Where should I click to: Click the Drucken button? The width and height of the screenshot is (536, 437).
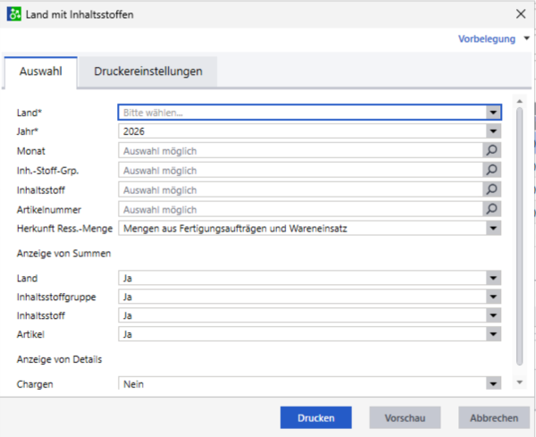click(x=316, y=418)
